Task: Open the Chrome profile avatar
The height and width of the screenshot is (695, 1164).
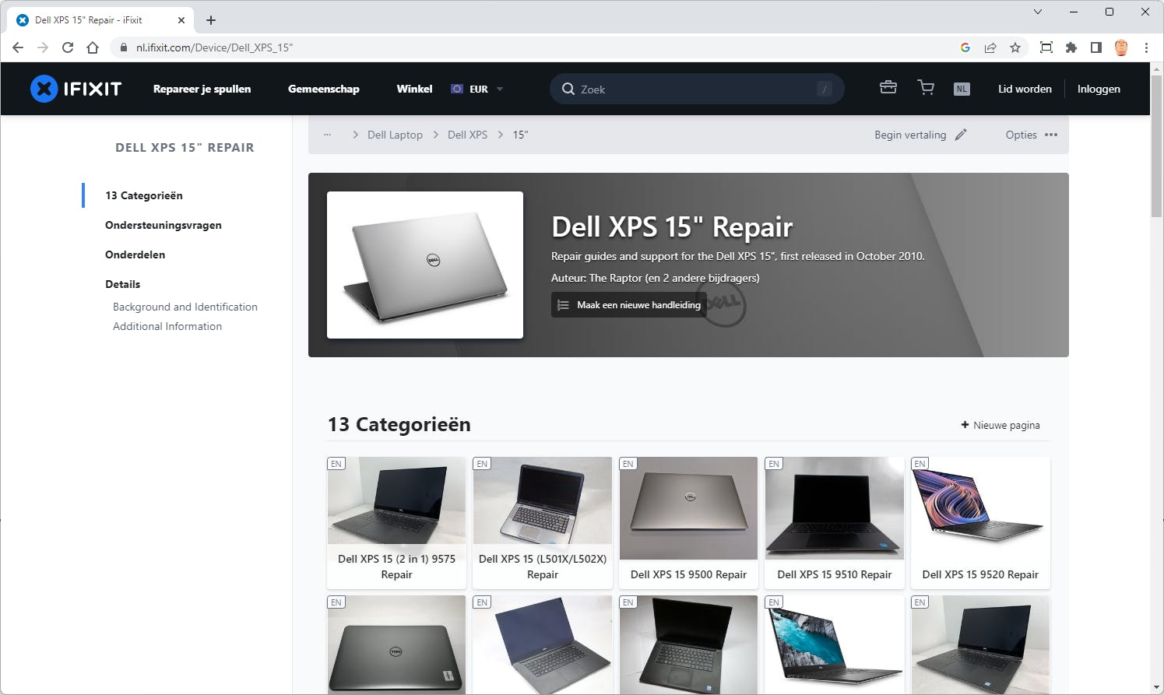Action: 1121,47
